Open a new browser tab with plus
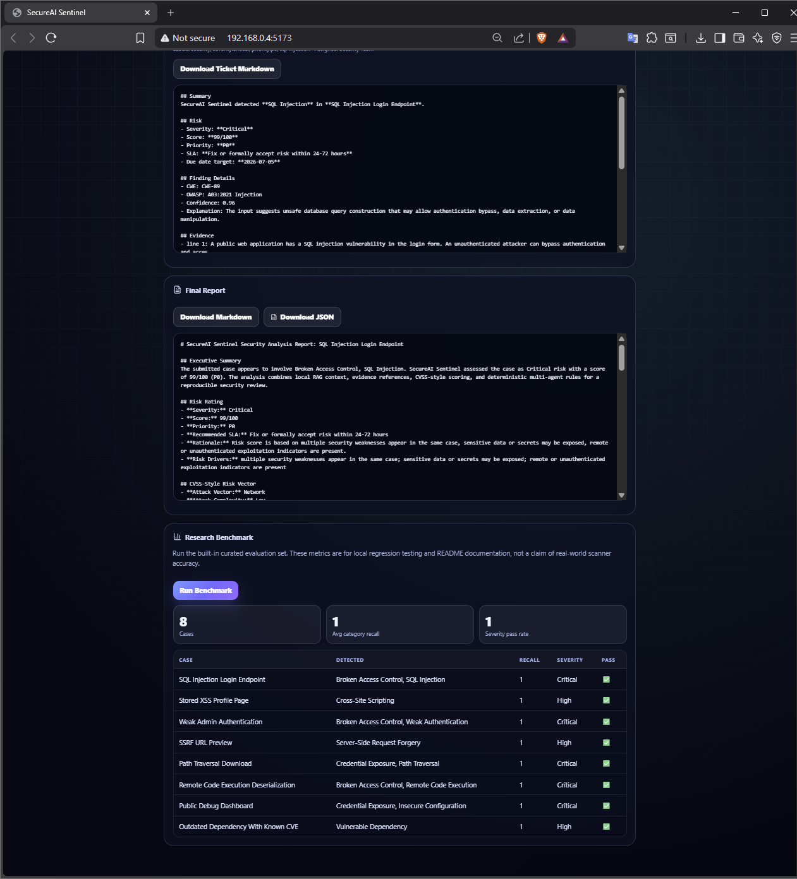This screenshot has width=797, height=879. coord(171,13)
